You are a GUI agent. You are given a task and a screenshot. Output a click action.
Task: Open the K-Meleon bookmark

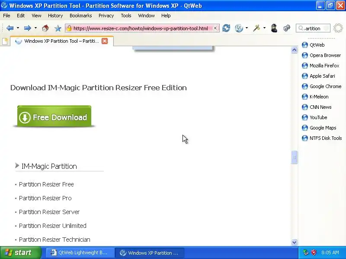(x=315, y=97)
